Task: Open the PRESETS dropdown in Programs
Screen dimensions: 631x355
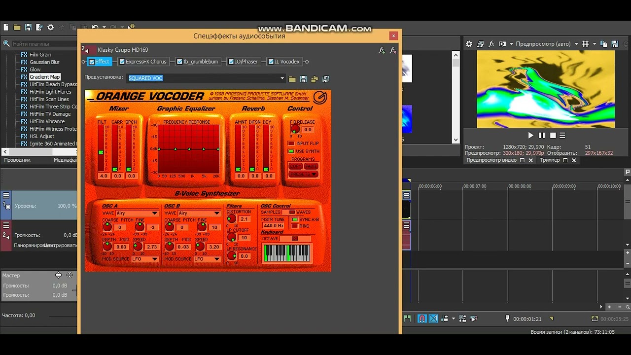Action: click(304, 174)
